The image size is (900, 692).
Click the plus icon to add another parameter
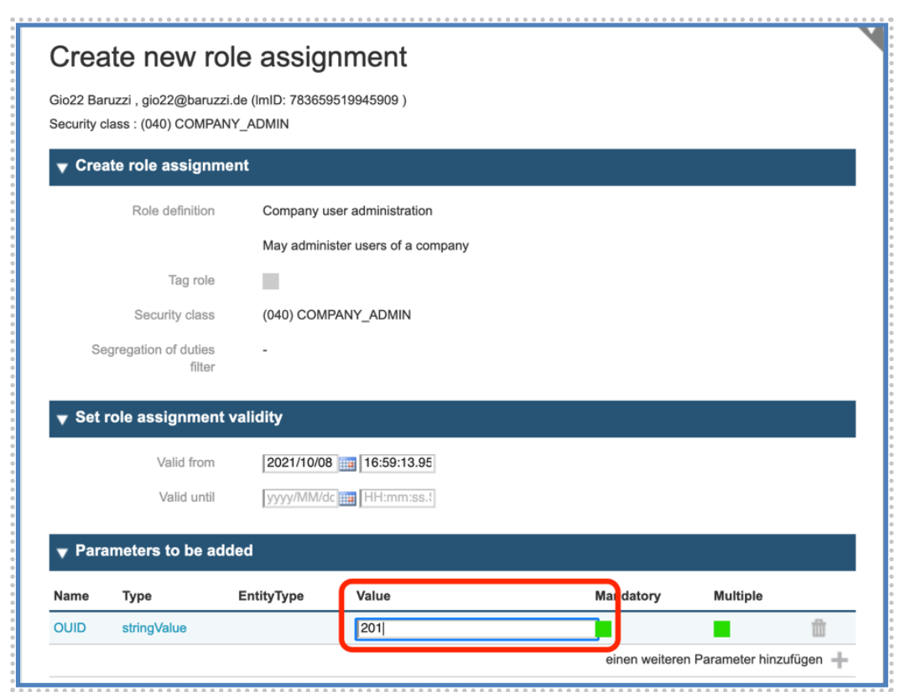pyautogui.click(x=838, y=659)
